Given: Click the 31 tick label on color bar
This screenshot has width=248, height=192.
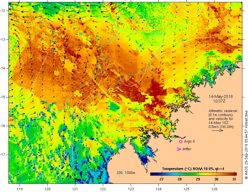Looking at the screenshot, I should 234,179.
